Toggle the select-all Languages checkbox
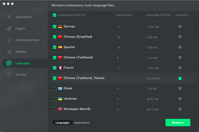The height and width of the screenshot is (132, 199). tap(55, 15)
